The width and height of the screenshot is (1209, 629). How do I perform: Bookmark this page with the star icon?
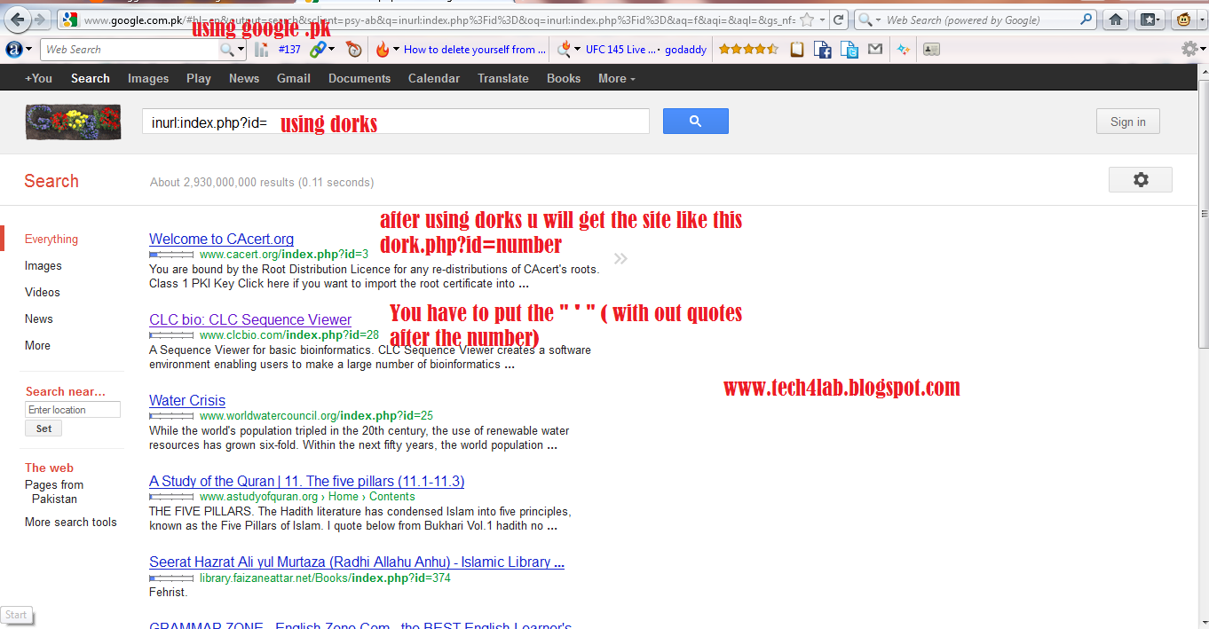coord(806,20)
